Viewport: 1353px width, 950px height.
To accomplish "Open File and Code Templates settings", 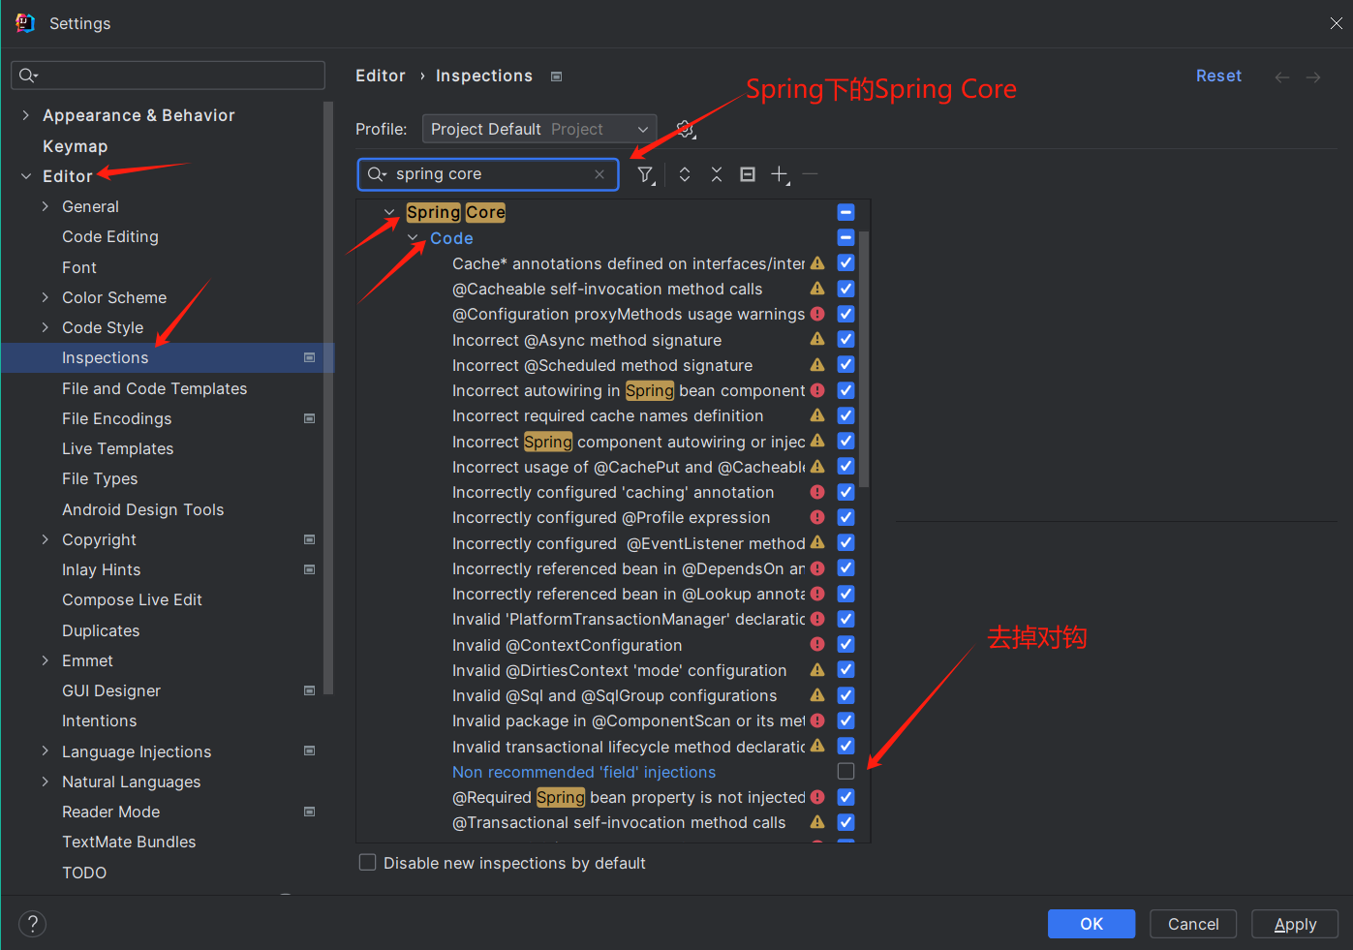I will point(155,388).
